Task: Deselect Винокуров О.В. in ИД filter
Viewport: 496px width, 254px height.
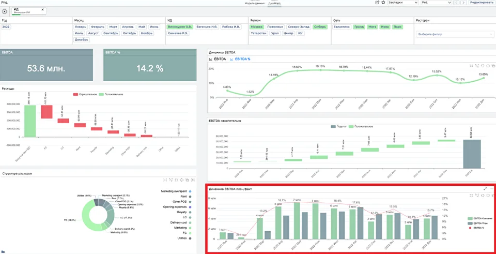Action: [180, 27]
